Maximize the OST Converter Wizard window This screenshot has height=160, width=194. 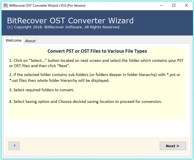pyautogui.click(x=174, y=5)
